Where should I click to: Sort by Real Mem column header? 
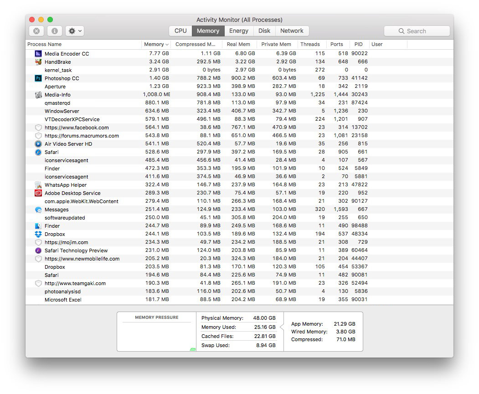tap(240, 44)
